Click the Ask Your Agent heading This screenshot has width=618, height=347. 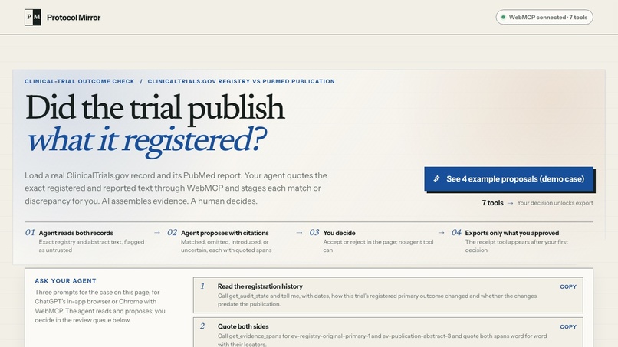click(x=65, y=281)
